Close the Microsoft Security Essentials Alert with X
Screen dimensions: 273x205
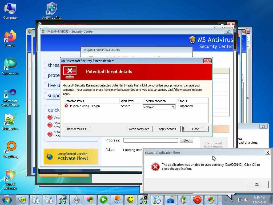207,61
